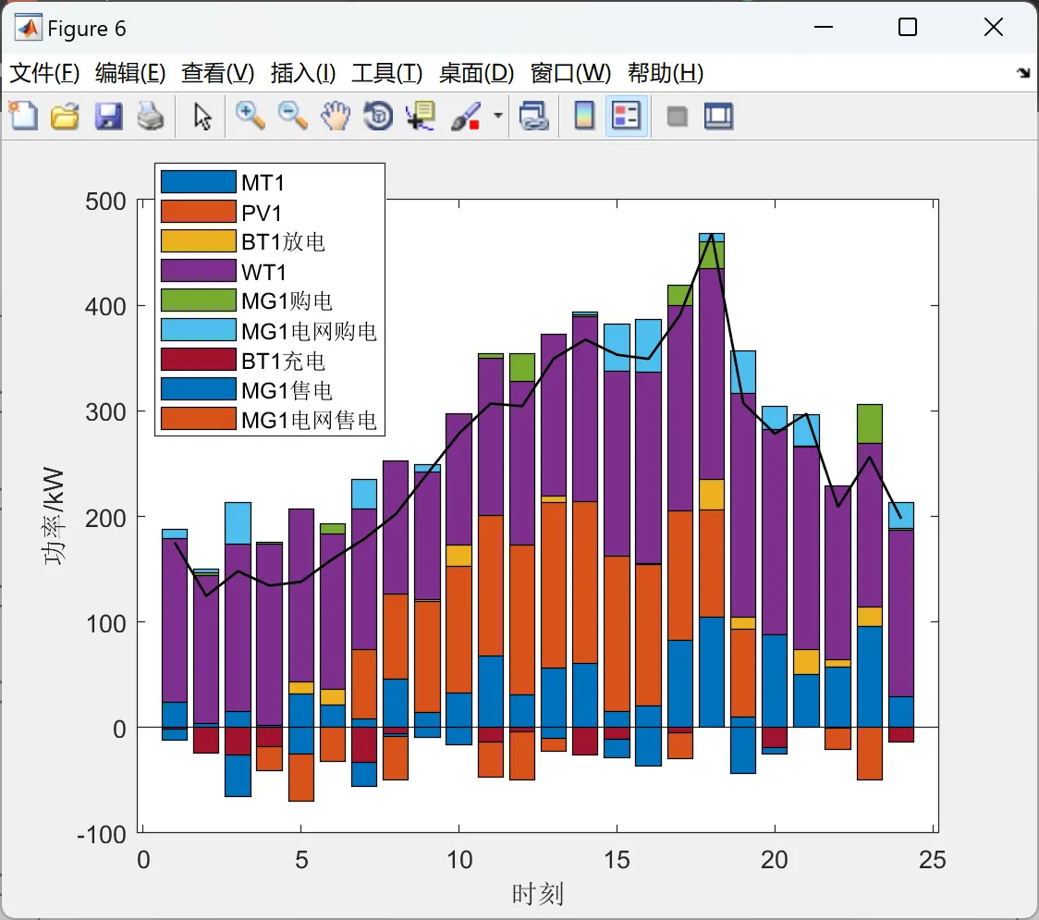This screenshot has height=920, width=1039.
Task: Click the New Figure icon
Action: click(x=24, y=116)
